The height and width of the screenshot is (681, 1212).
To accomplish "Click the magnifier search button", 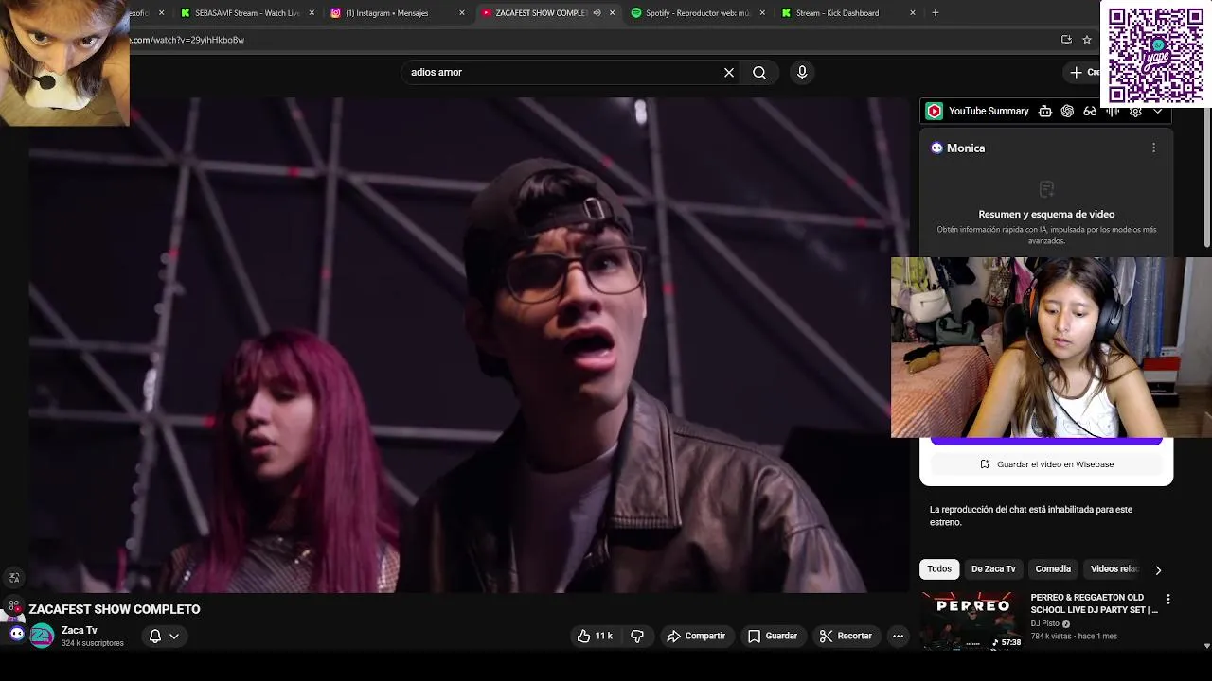I will tap(759, 72).
